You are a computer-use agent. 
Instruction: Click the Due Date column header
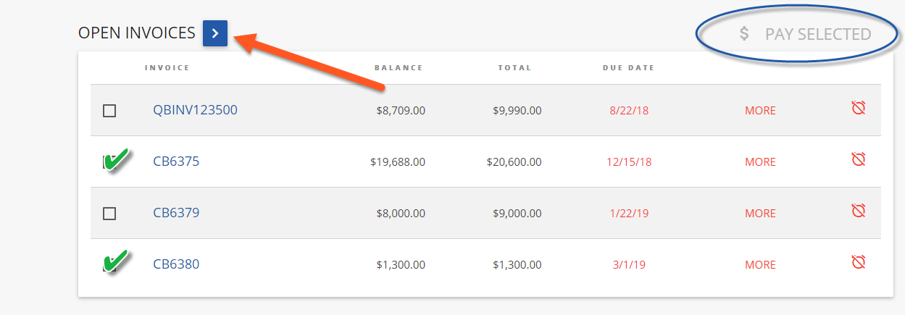[628, 68]
